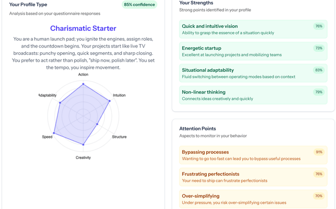This screenshot has width=336, height=209.
Task: Click the 76% badge on Quick and intuitive vision
Action: pyautogui.click(x=318, y=26)
